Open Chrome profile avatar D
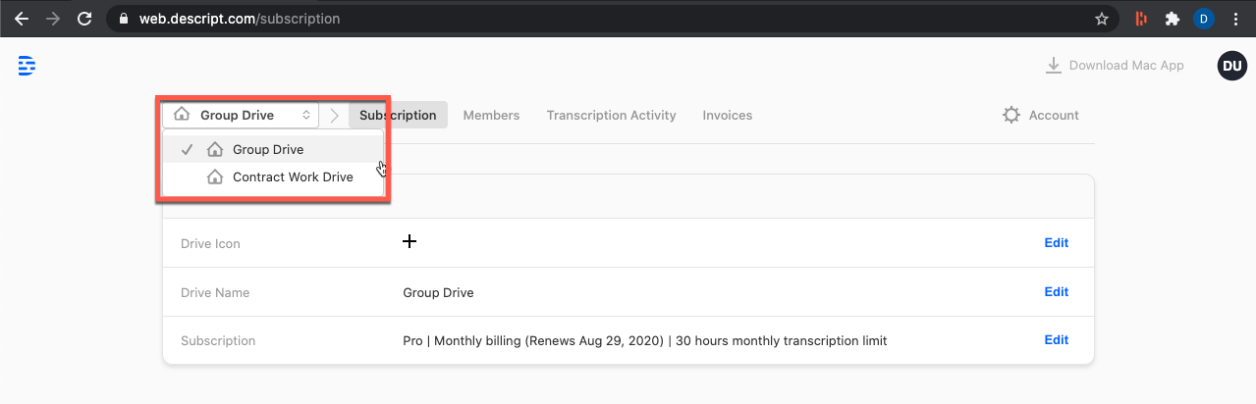Screen dimensions: 1256x404 pos(1203,19)
